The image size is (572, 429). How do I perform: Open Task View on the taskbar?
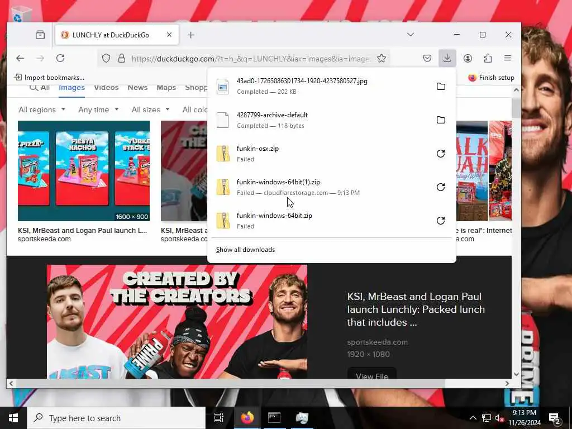click(219, 418)
